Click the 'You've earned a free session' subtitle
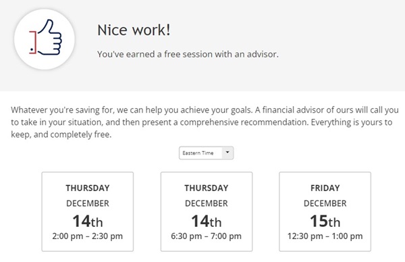 (x=188, y=54)
